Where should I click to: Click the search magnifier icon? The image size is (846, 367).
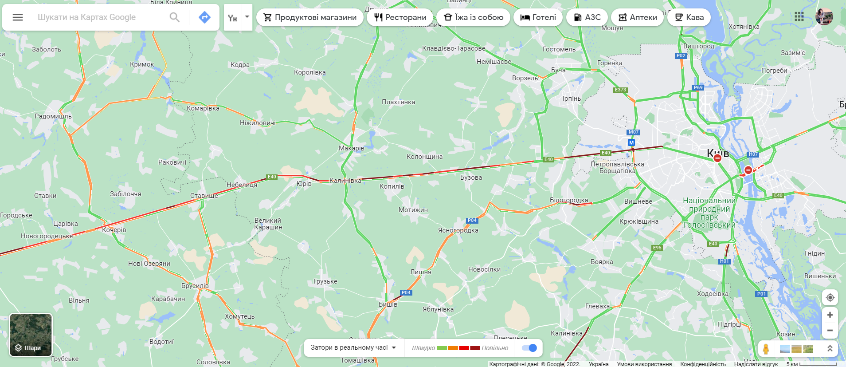point(175,17)
